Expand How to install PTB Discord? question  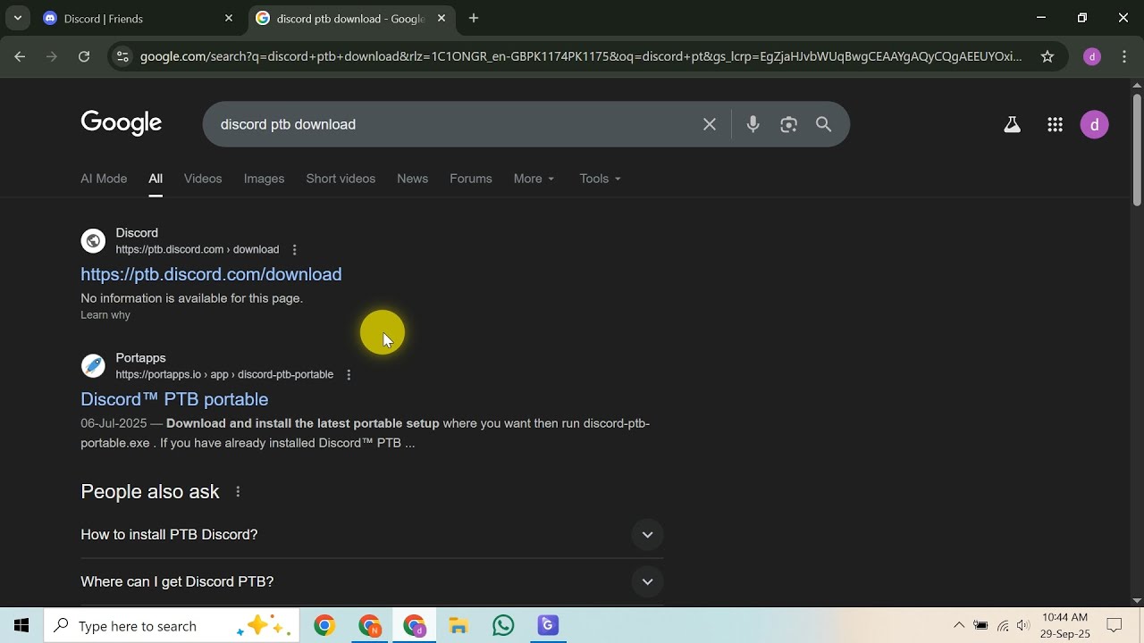pos(372,535)
